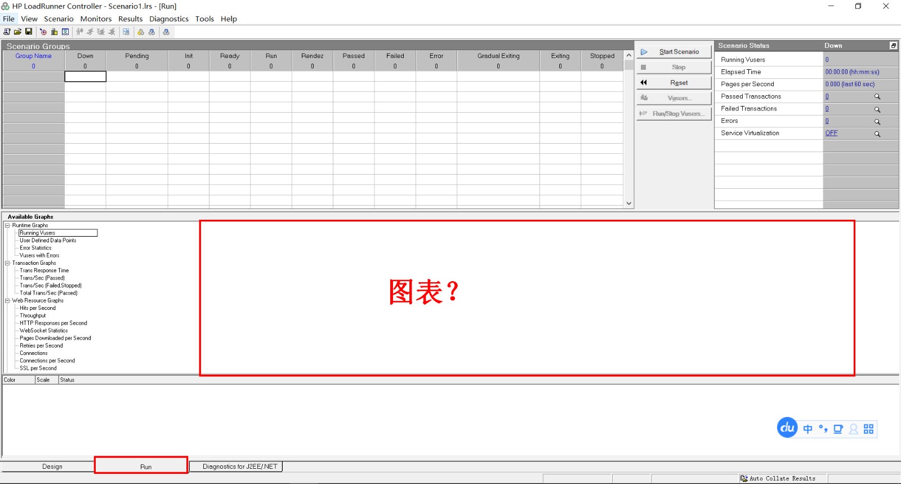This screenshot has height=484, width=901.
Task: Click the Failed Transactions count link
Action: coord(827,109)
